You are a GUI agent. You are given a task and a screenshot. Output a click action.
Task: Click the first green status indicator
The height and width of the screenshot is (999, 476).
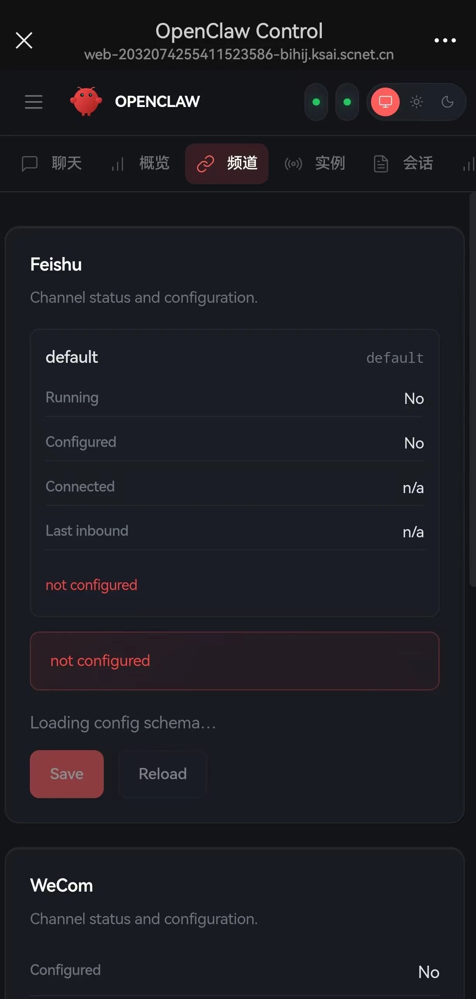[x=316, y=102]
